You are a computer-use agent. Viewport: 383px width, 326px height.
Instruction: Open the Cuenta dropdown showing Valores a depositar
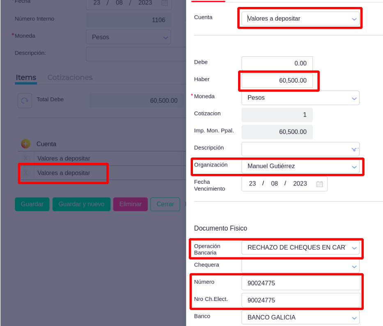[x=300, y=18]
